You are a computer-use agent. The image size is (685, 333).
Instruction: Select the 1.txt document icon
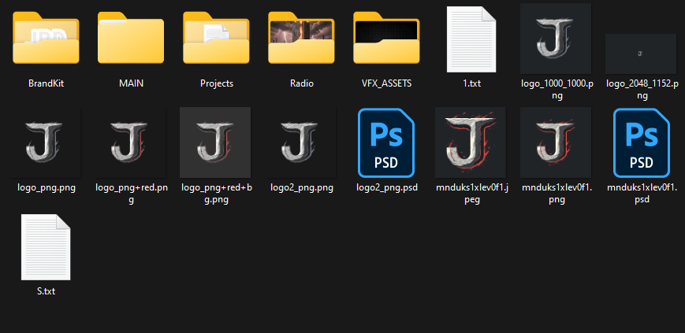(471, 39)
